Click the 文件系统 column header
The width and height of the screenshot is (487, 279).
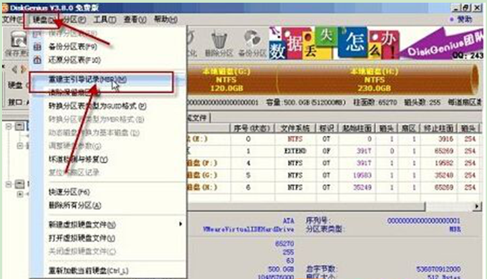(x=295, y=128)
